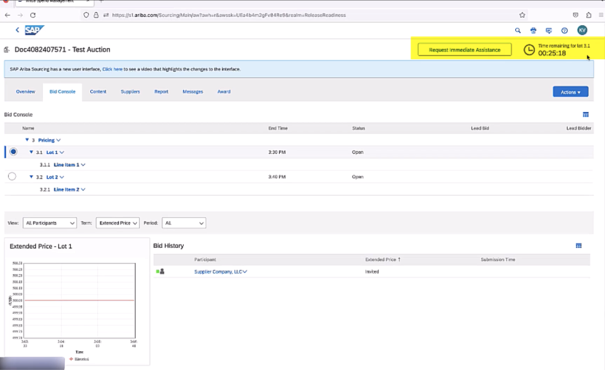Open Bid History table options icon
This screenshot has width=605, height=370.
tap(578, 246)
